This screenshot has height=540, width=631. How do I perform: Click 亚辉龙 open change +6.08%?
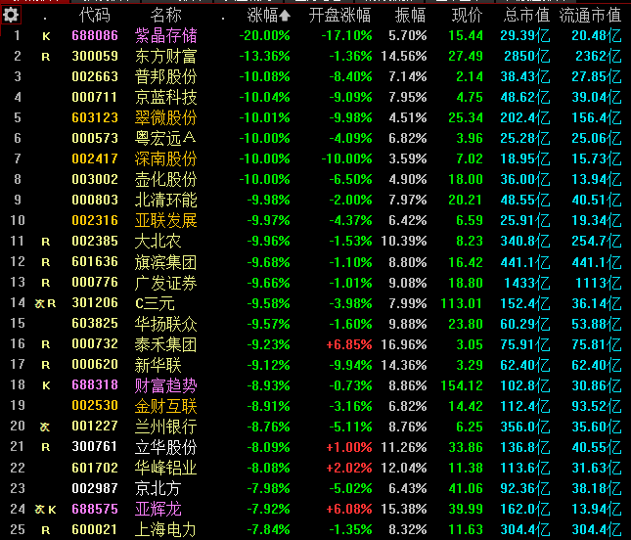coord(349,509)
